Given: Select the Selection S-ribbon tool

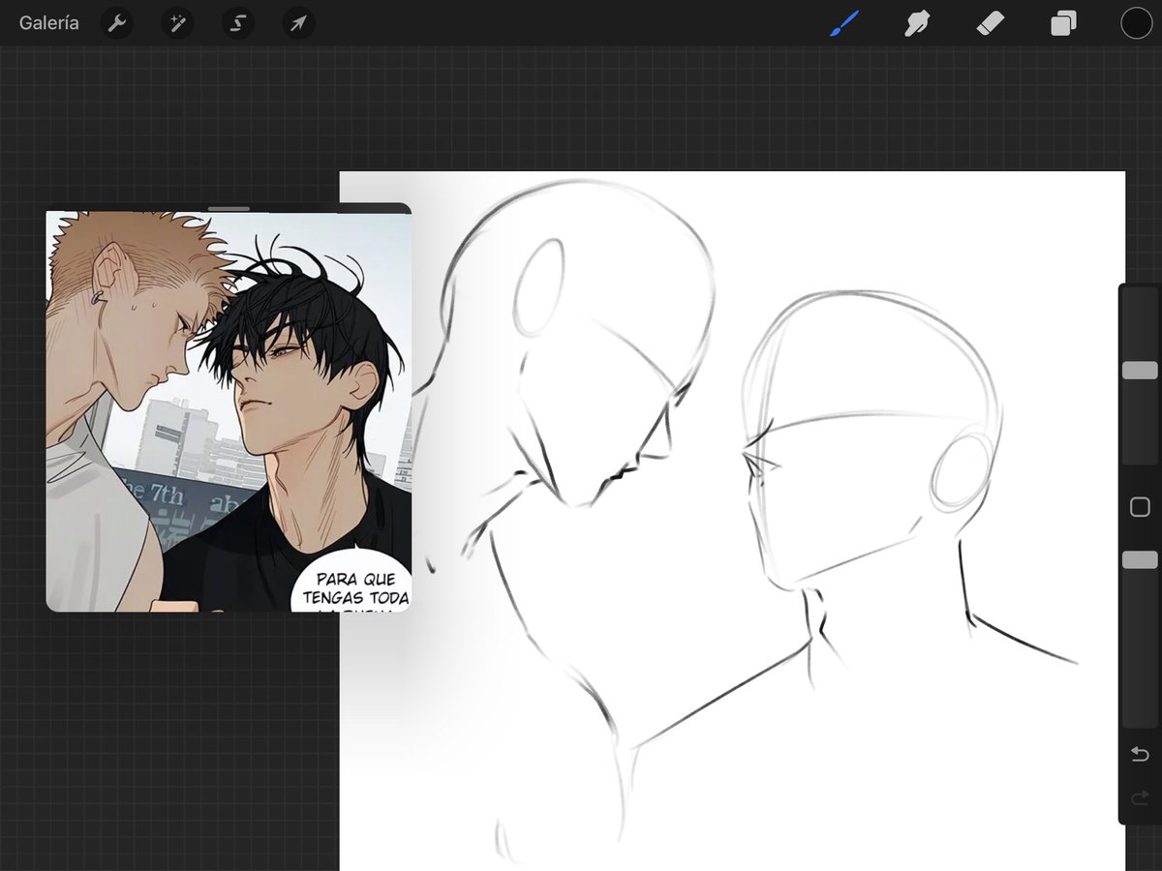Looking at the screenshot, I should click(237, 23).
